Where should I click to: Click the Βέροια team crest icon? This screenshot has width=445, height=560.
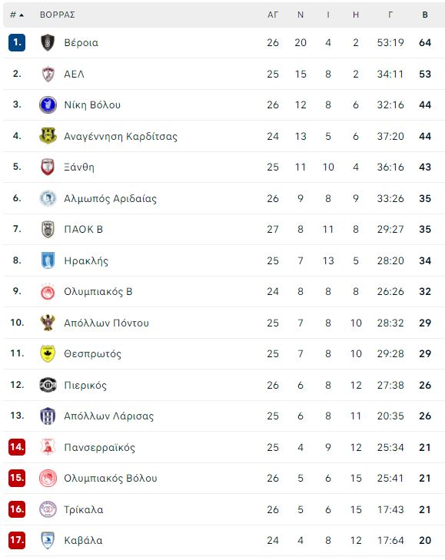coord(48,42)
